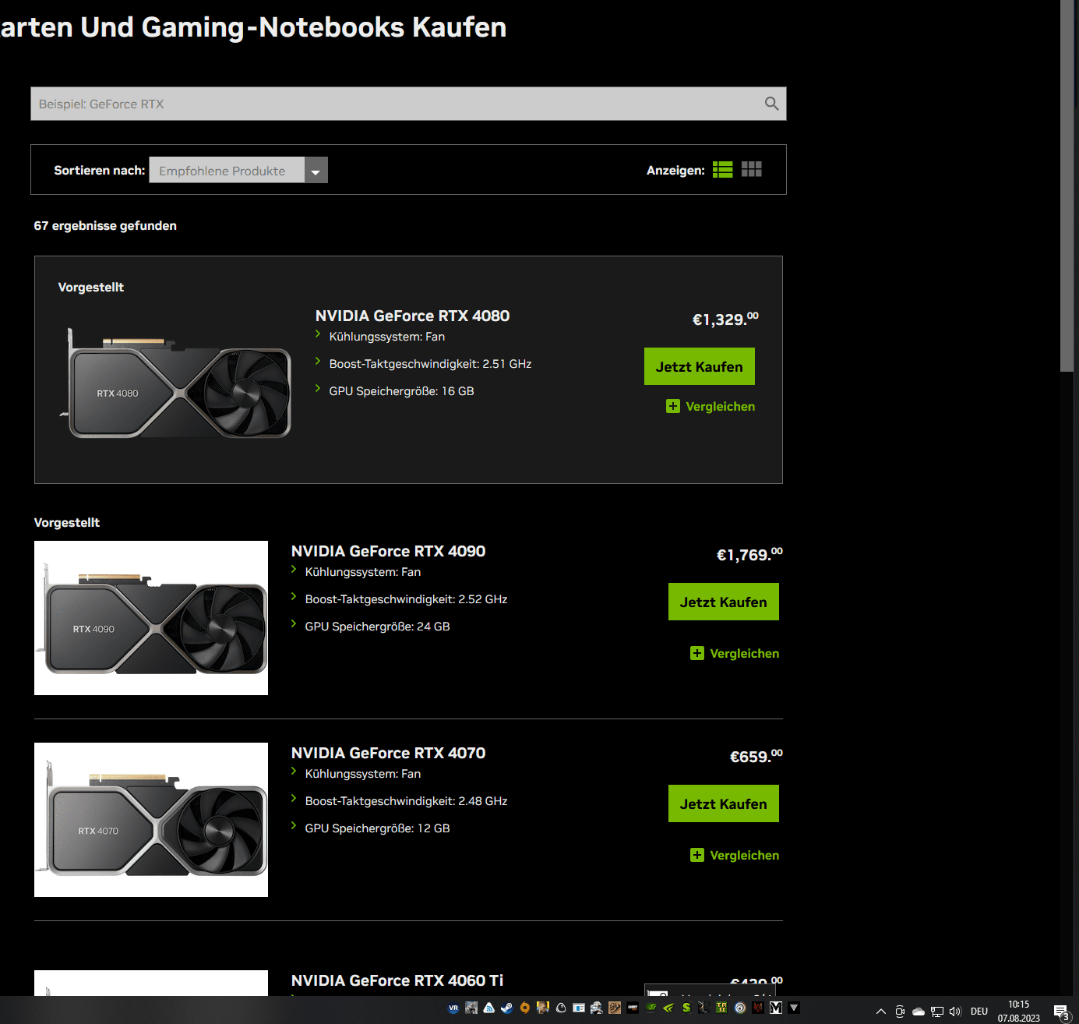The image size is (1079, 1024).
Task: Click 'GPU Speichergröße: 12 GB' spec
Action: pyautogui.click(x=377, y=828)
